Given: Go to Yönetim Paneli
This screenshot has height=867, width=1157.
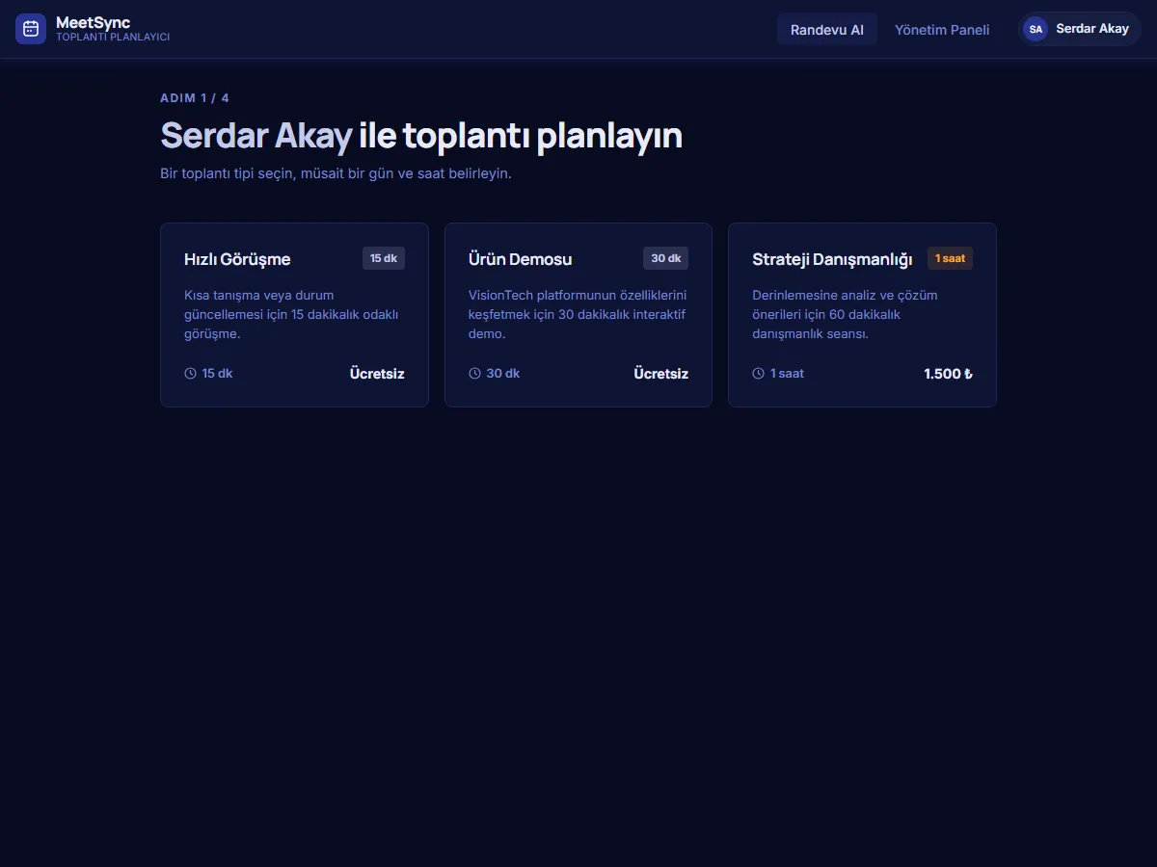Looking at the screenshot, I should click(942, 29).
